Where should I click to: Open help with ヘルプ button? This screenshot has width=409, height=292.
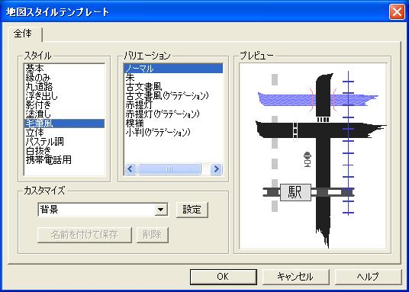click(368, 276)
